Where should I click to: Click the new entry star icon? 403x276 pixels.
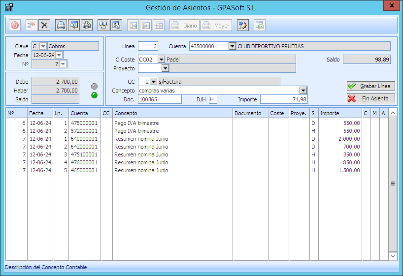32,25
